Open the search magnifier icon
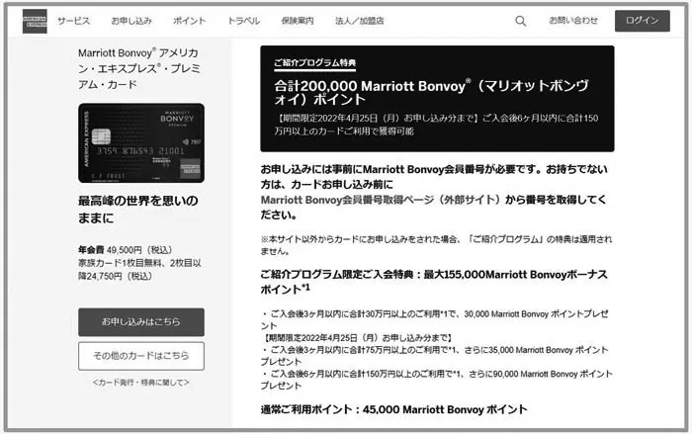Screen dimensions: 692x434 pos(520,21)
